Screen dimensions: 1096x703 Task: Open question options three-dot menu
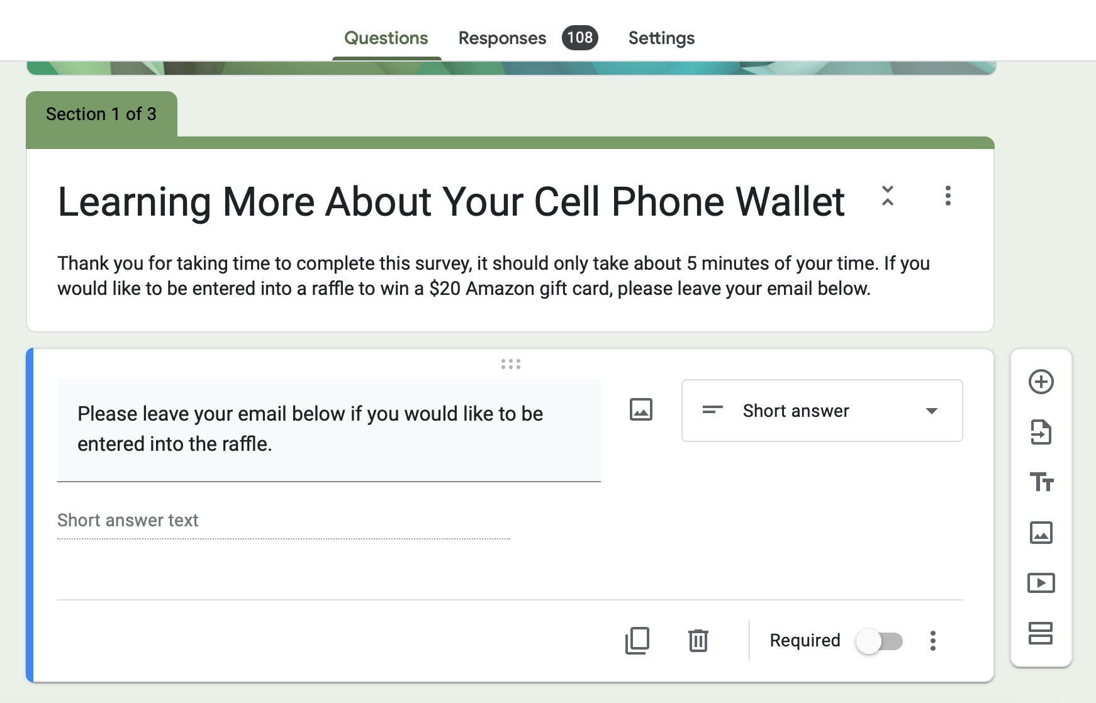[x=933, y=641]
